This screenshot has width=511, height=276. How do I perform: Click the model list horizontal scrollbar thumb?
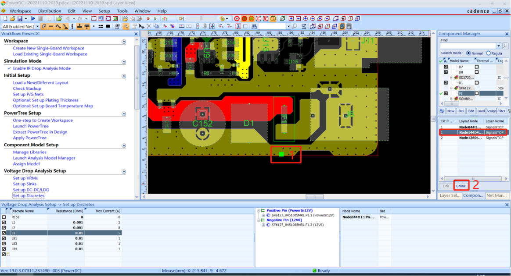[452, 104]
